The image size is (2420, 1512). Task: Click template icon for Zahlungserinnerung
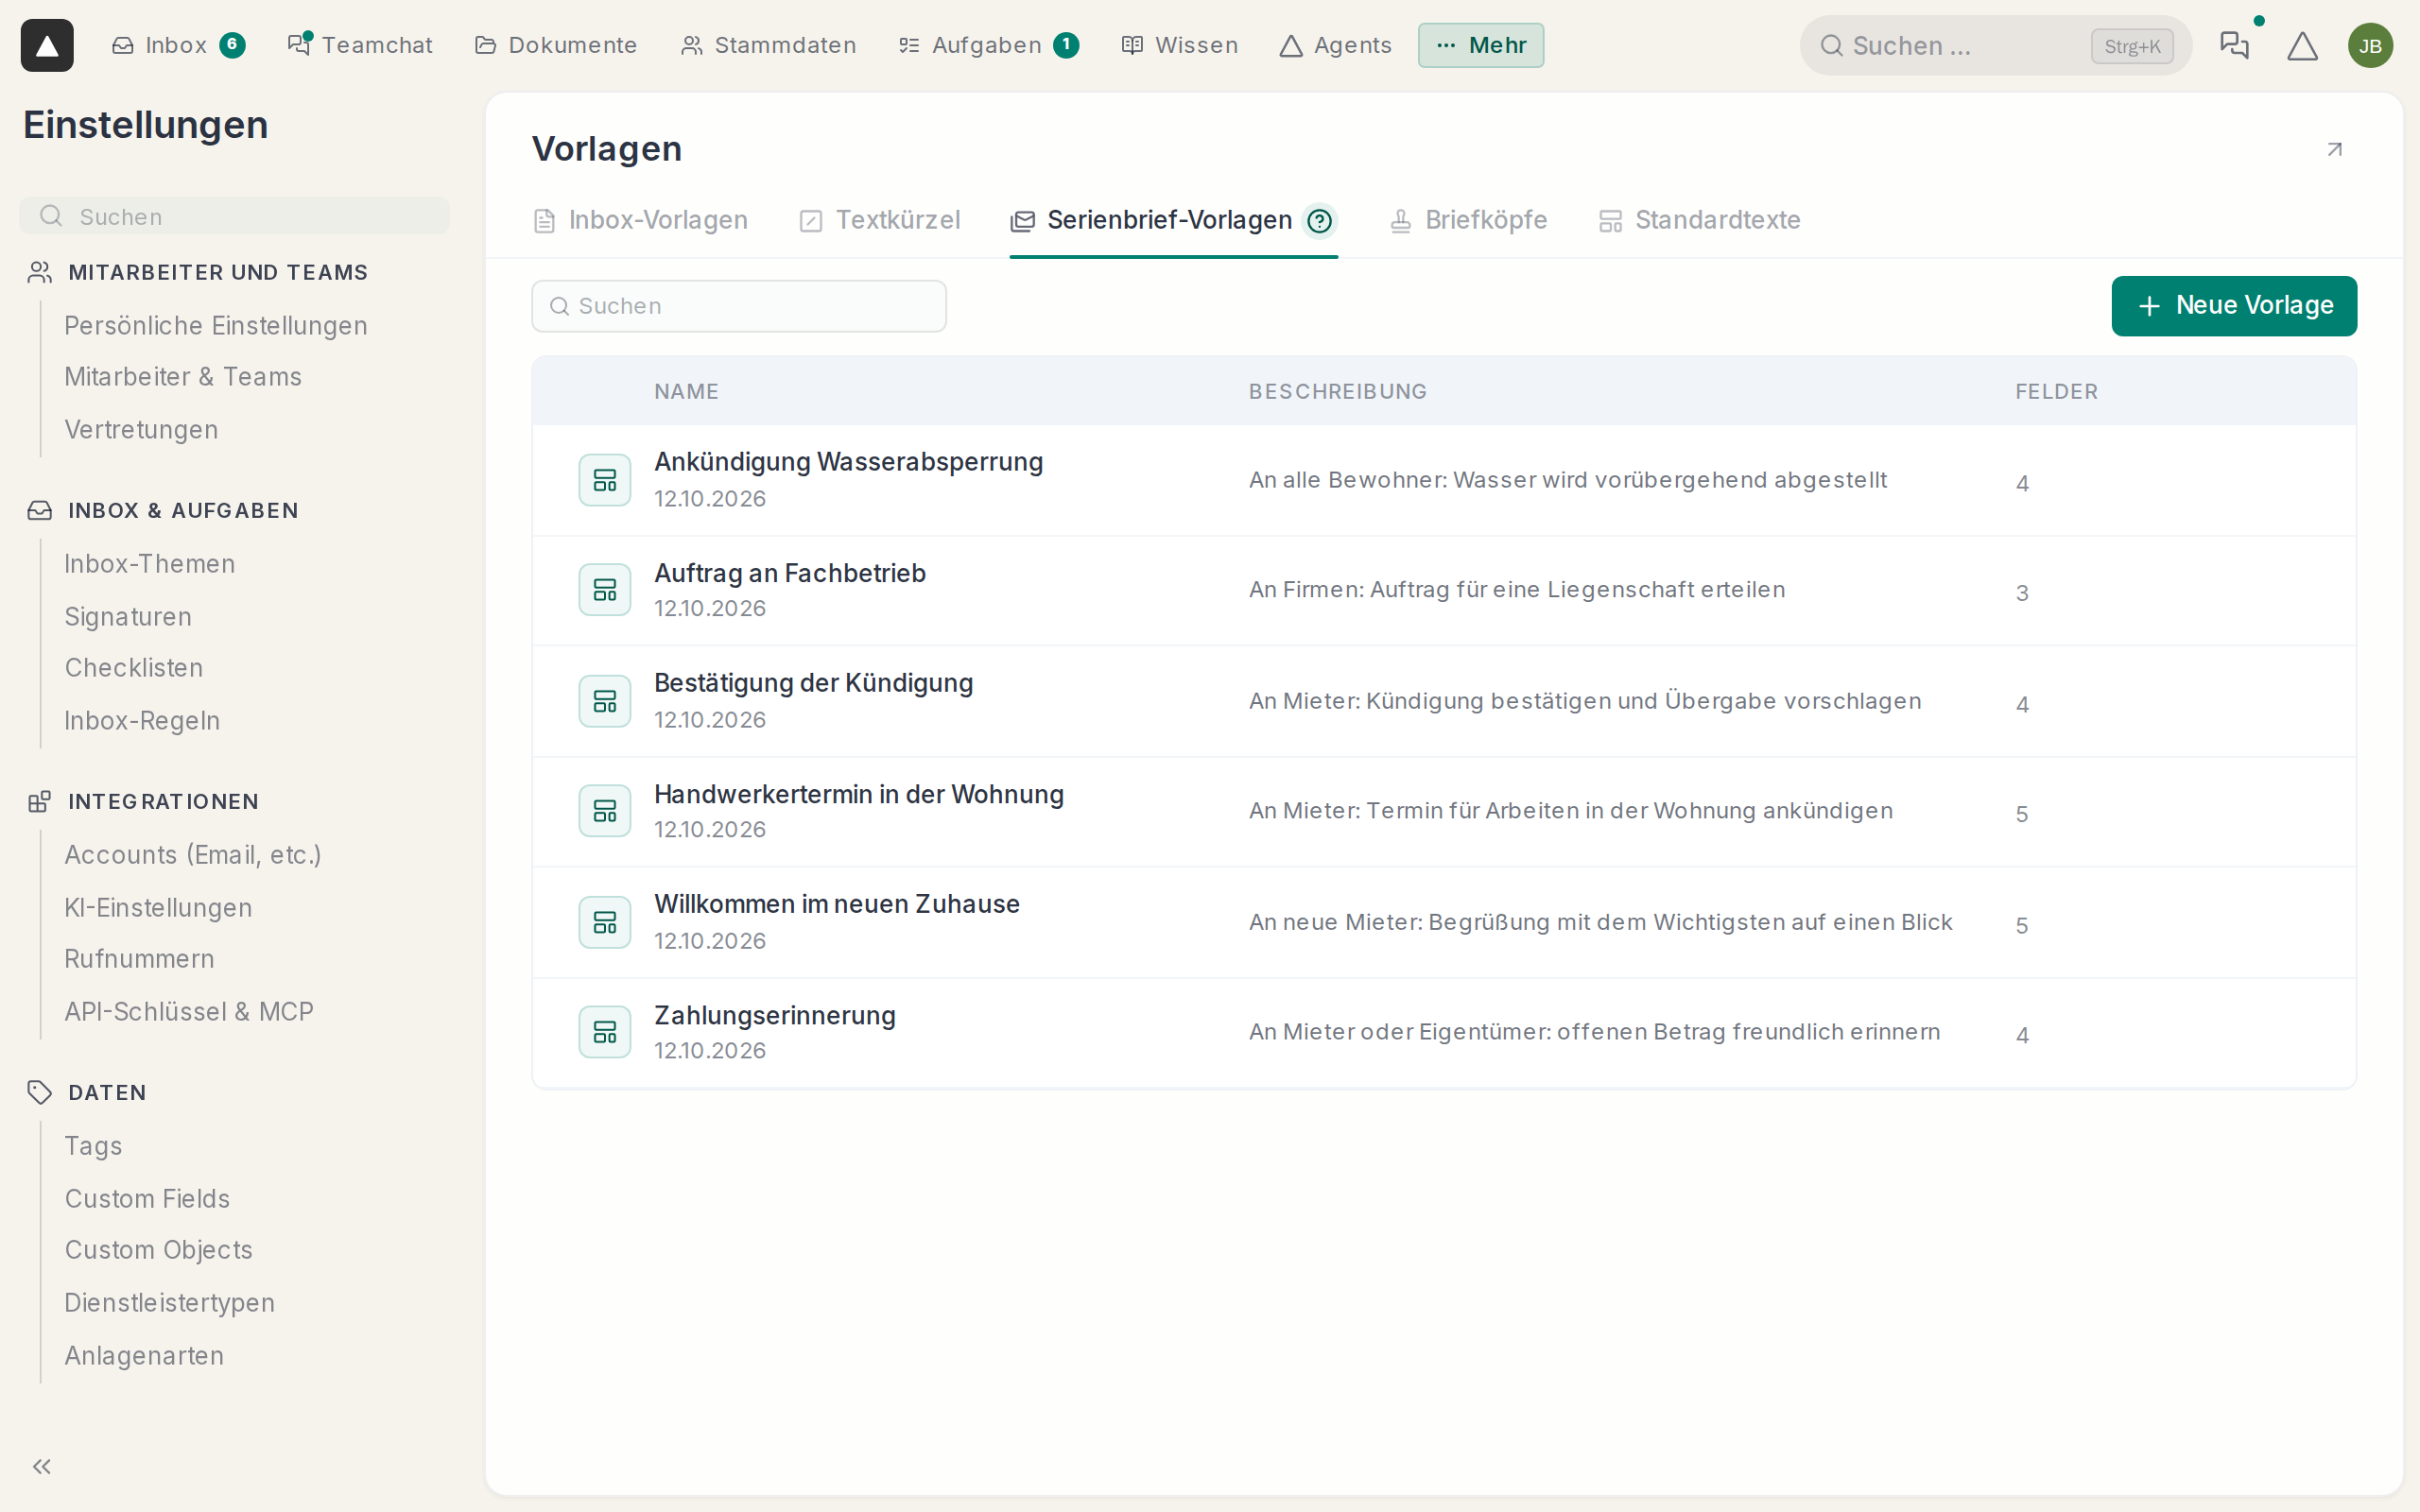pyautogui.click(x=605, y=1032)
